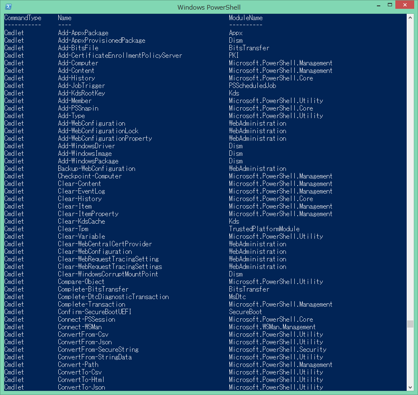
Task: Click the Add-Content cmdlet name
Action: point(76,71)
